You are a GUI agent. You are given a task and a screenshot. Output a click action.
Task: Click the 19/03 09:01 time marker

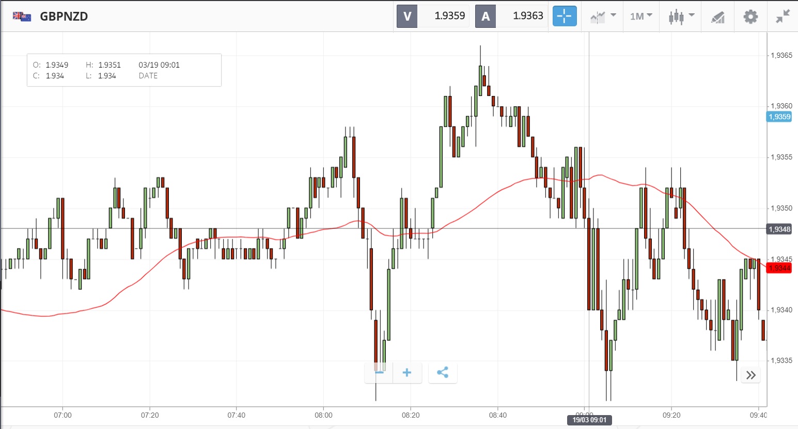click(x=589, y=420)
